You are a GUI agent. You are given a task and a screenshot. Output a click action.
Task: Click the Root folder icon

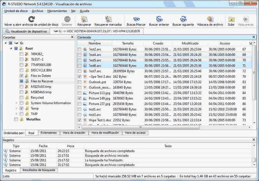click(21, 49)
